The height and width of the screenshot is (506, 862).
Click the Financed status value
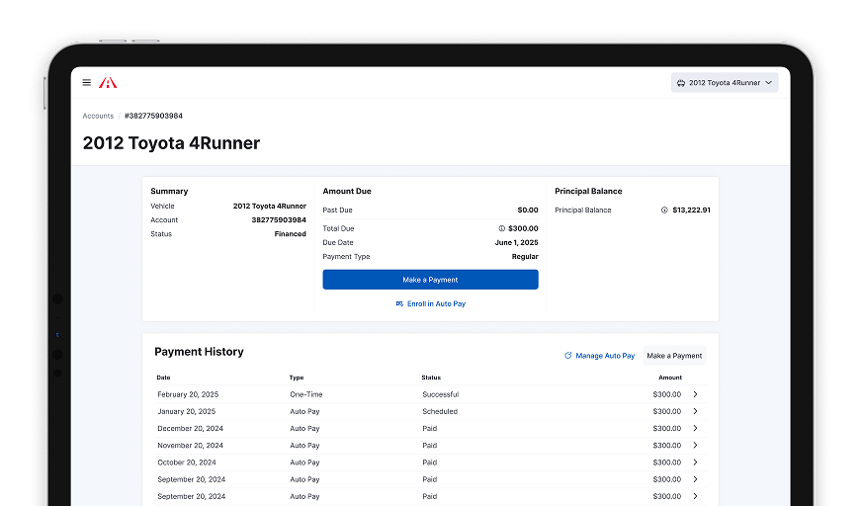(x=291, y=234)
